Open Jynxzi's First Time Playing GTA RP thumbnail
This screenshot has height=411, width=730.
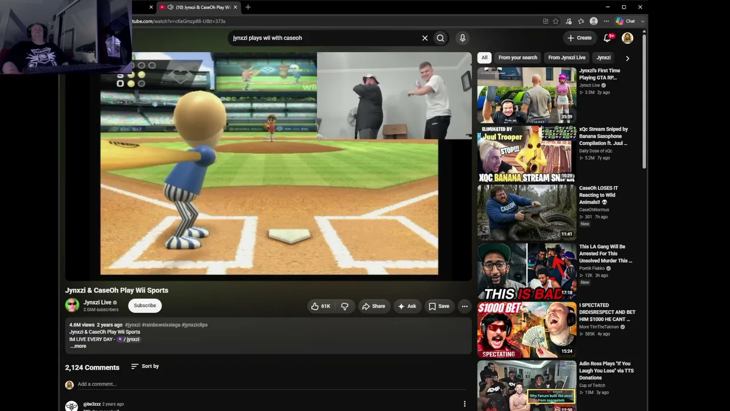point(527,95)
